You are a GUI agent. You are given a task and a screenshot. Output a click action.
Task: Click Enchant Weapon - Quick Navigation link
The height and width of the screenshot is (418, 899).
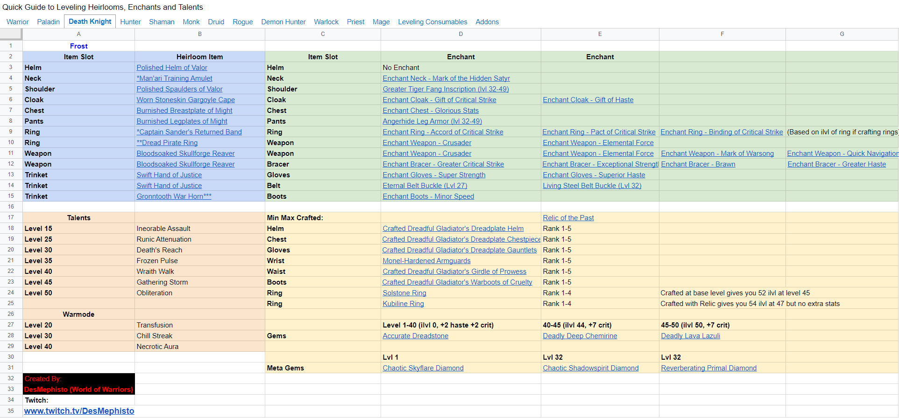(842, 153)
